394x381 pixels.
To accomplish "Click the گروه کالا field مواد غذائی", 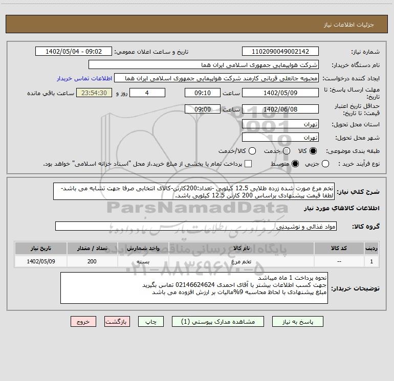I will (x=196, y=227).
